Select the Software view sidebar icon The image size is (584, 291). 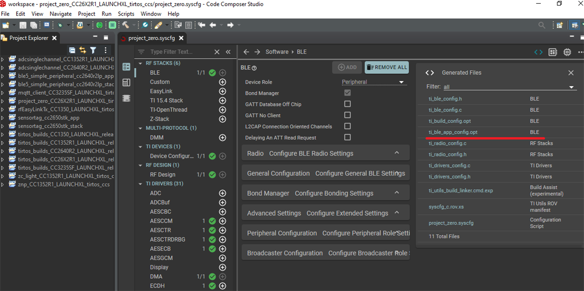[126, 67]
